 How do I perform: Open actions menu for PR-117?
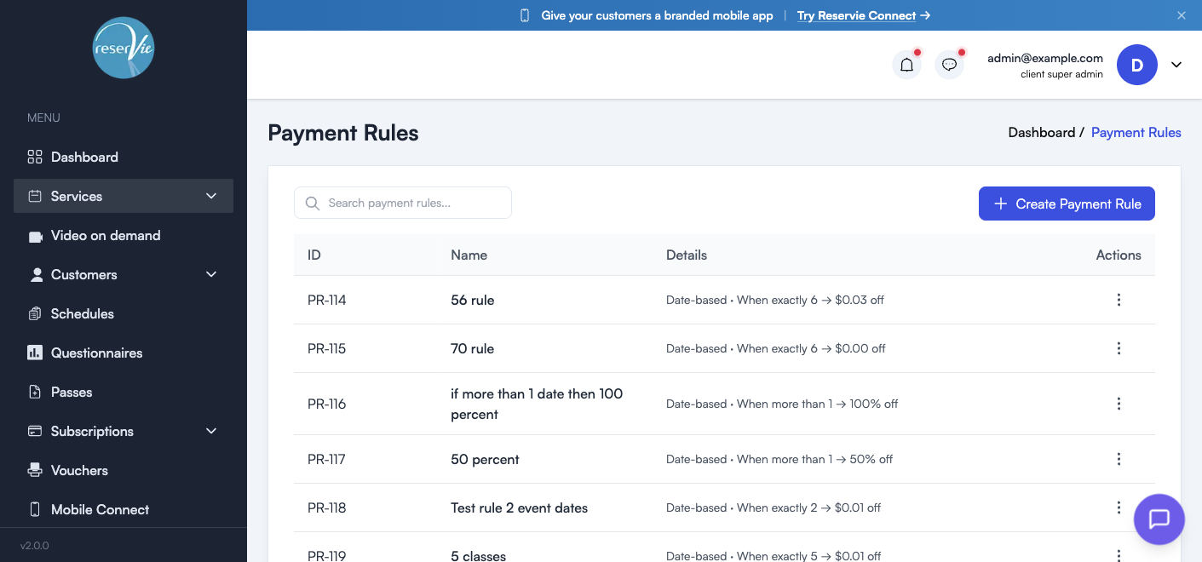[x=1119, y=459]
